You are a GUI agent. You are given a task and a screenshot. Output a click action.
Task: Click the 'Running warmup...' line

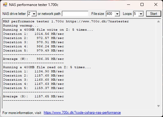click(x=21, y=26)
